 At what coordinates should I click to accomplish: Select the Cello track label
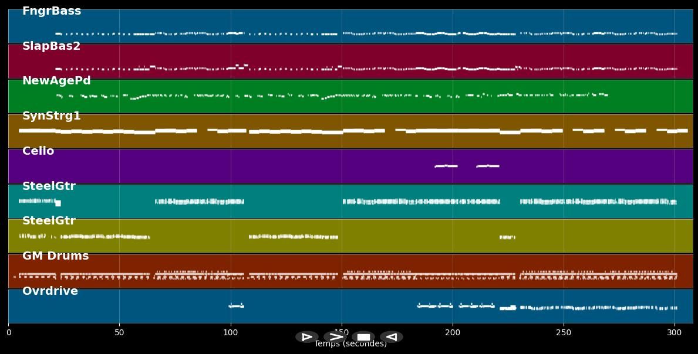click(x=38, y=151)
